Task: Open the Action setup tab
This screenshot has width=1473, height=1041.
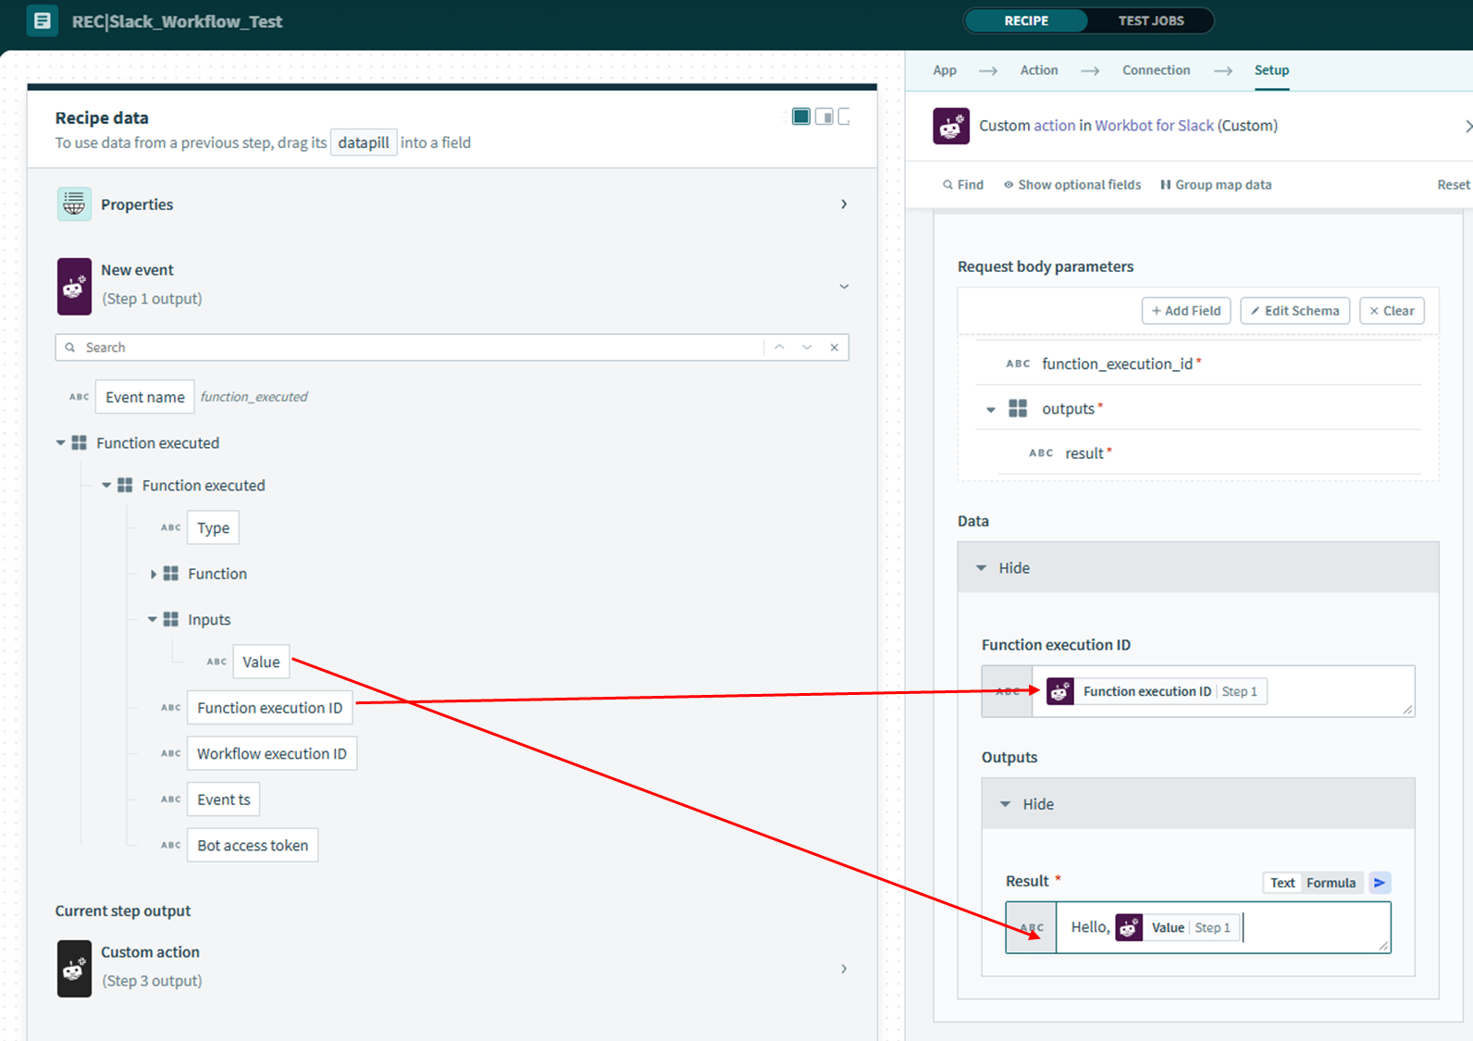Action: pyautogui.click(x=1039, y=70)
